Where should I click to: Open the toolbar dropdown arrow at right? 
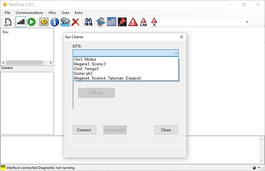point(247,22)
